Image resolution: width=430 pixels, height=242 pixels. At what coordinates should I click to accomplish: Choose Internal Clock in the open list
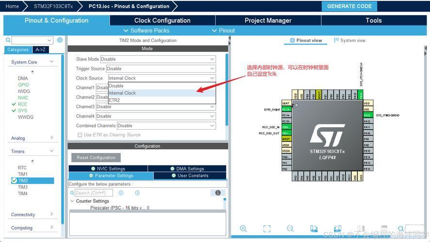pos(162,93)
